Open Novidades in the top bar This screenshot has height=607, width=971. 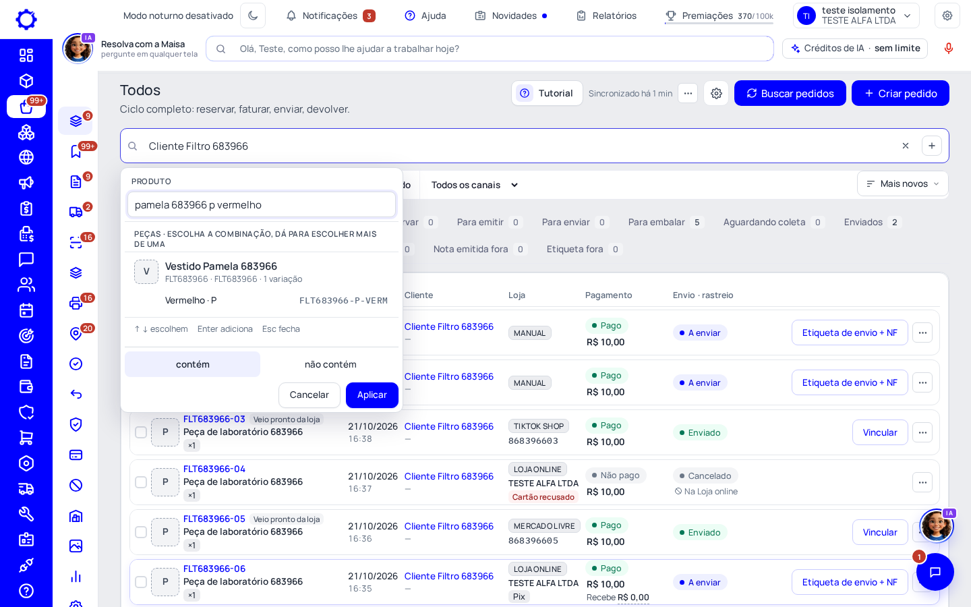click(x=511, y=16)
